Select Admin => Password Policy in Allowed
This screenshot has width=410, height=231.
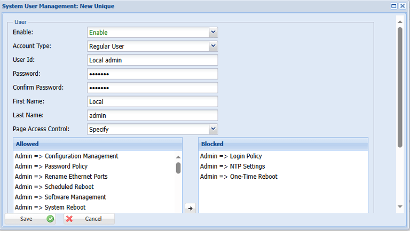click(x=51, y=166)
